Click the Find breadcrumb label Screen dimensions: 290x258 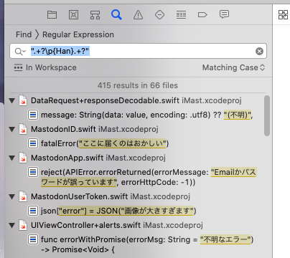coord(24,34)
